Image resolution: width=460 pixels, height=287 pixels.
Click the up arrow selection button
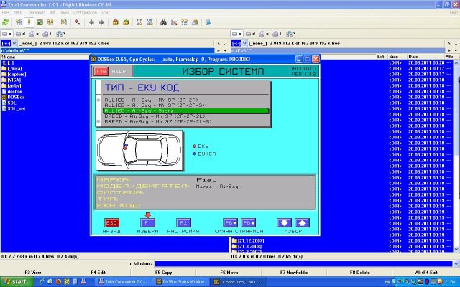click(302, 223)
